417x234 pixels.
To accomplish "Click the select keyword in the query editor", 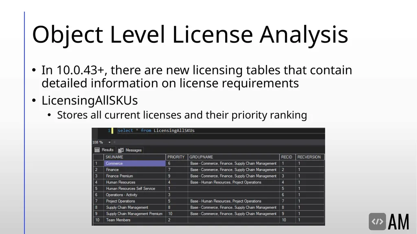I will (x=125, y=131).
